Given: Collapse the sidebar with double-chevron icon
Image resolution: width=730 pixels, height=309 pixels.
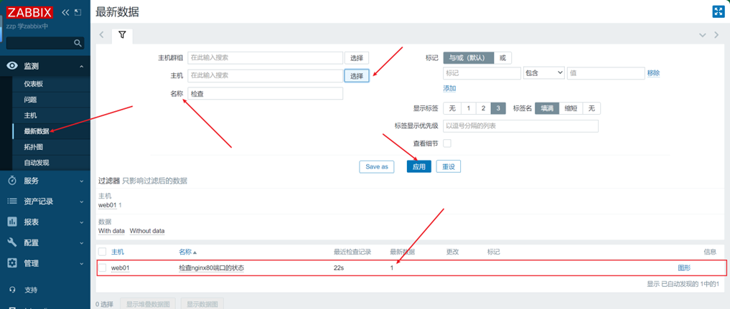Looking at the screenshot, I should click(65, 12).
